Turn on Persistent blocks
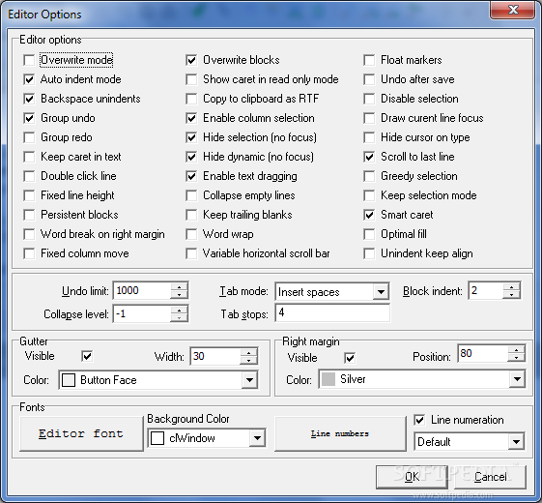Screen dimensions: 542x503 tap(29, 216)
